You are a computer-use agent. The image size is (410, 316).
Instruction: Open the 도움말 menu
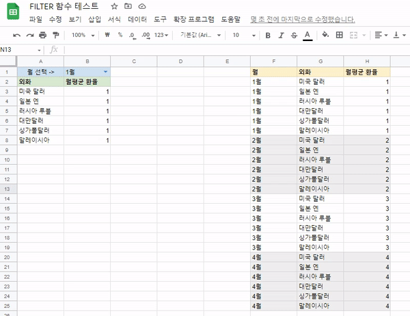pos(231,19)
